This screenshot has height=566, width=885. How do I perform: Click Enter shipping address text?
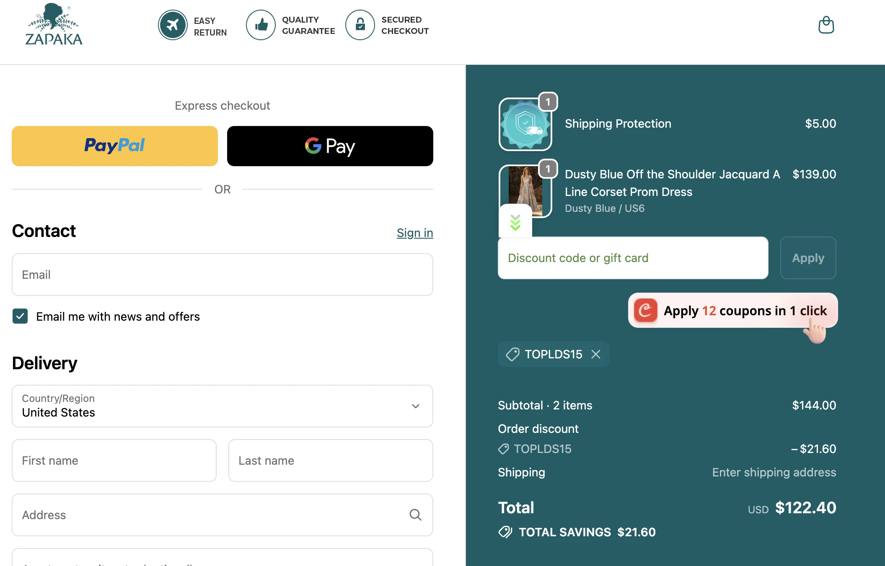click(774, 472)
